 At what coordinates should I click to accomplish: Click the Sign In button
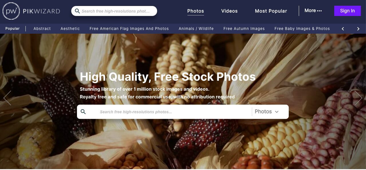tap(347, 11)
